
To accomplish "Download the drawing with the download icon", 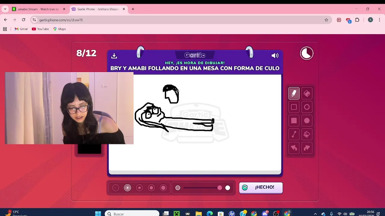I will click(x=114, y=56).
